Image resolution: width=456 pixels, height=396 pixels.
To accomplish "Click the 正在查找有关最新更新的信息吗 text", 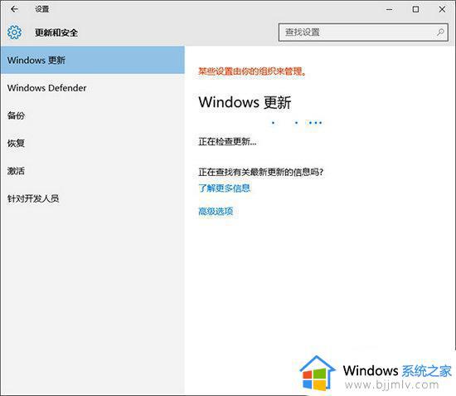I will [261, 172].
